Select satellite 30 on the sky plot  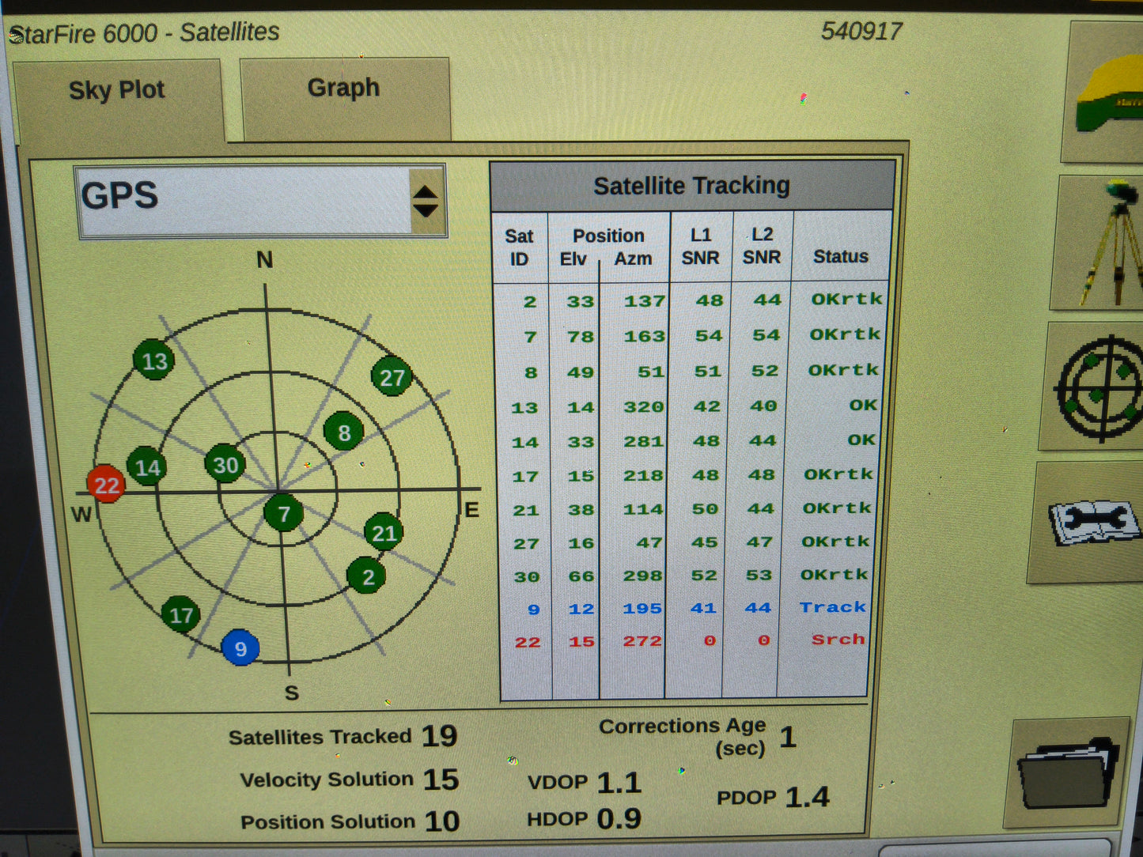pyautogui.click(x=225, y=464)
